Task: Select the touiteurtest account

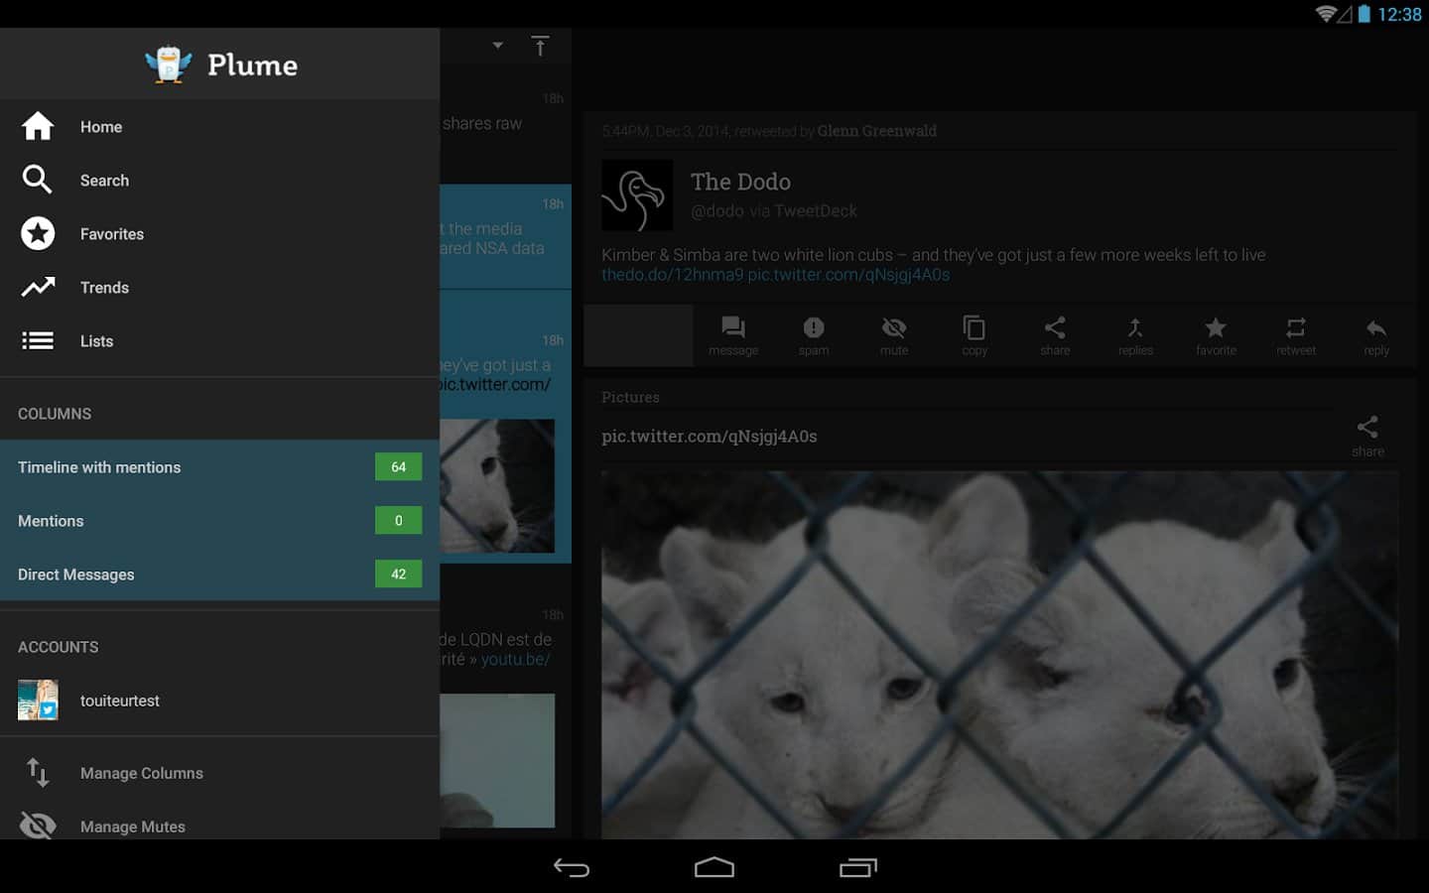Action: [119, 701]
